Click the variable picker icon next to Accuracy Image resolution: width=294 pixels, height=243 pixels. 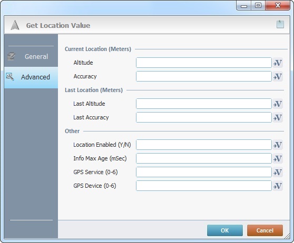(x=278, y=76)
